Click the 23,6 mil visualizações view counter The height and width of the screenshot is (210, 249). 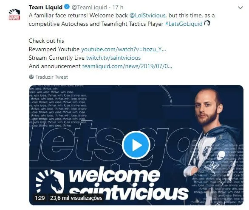tap(76, 198)
